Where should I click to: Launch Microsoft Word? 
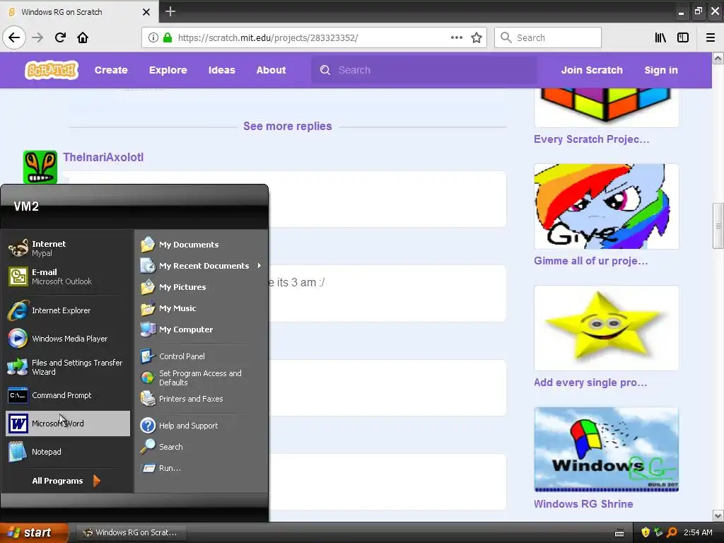[67, 424]
